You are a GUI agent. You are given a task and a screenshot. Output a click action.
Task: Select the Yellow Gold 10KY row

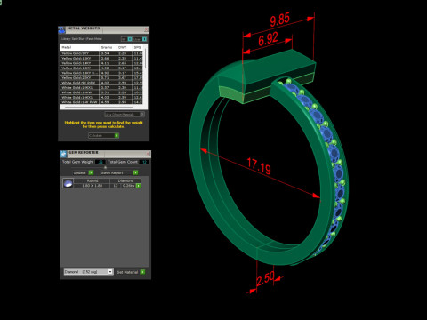coord(101,58)
